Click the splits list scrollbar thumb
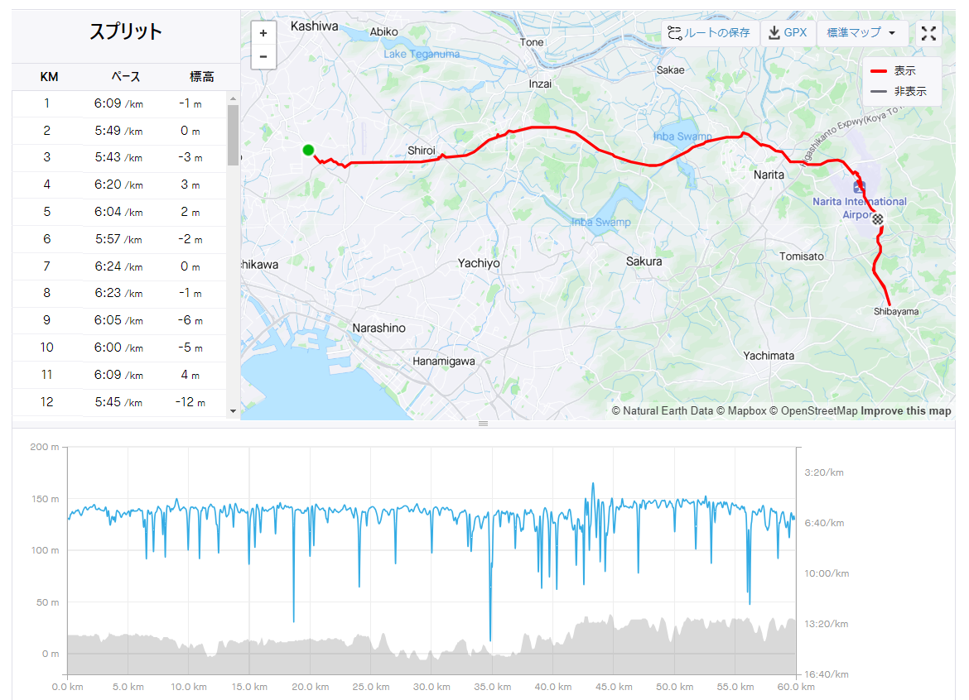Screen dimensions: 969x700 click(233, 135)
